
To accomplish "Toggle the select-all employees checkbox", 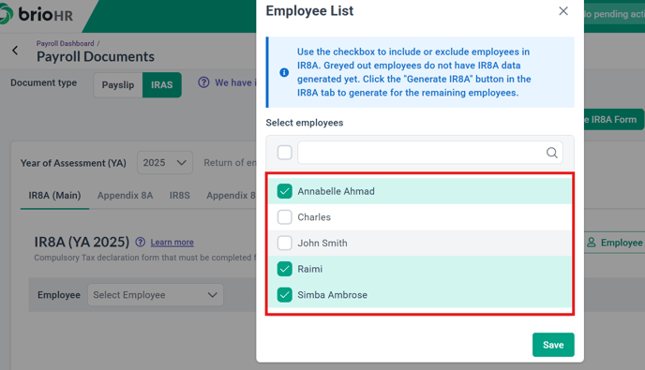I will [x=285, y=153].
